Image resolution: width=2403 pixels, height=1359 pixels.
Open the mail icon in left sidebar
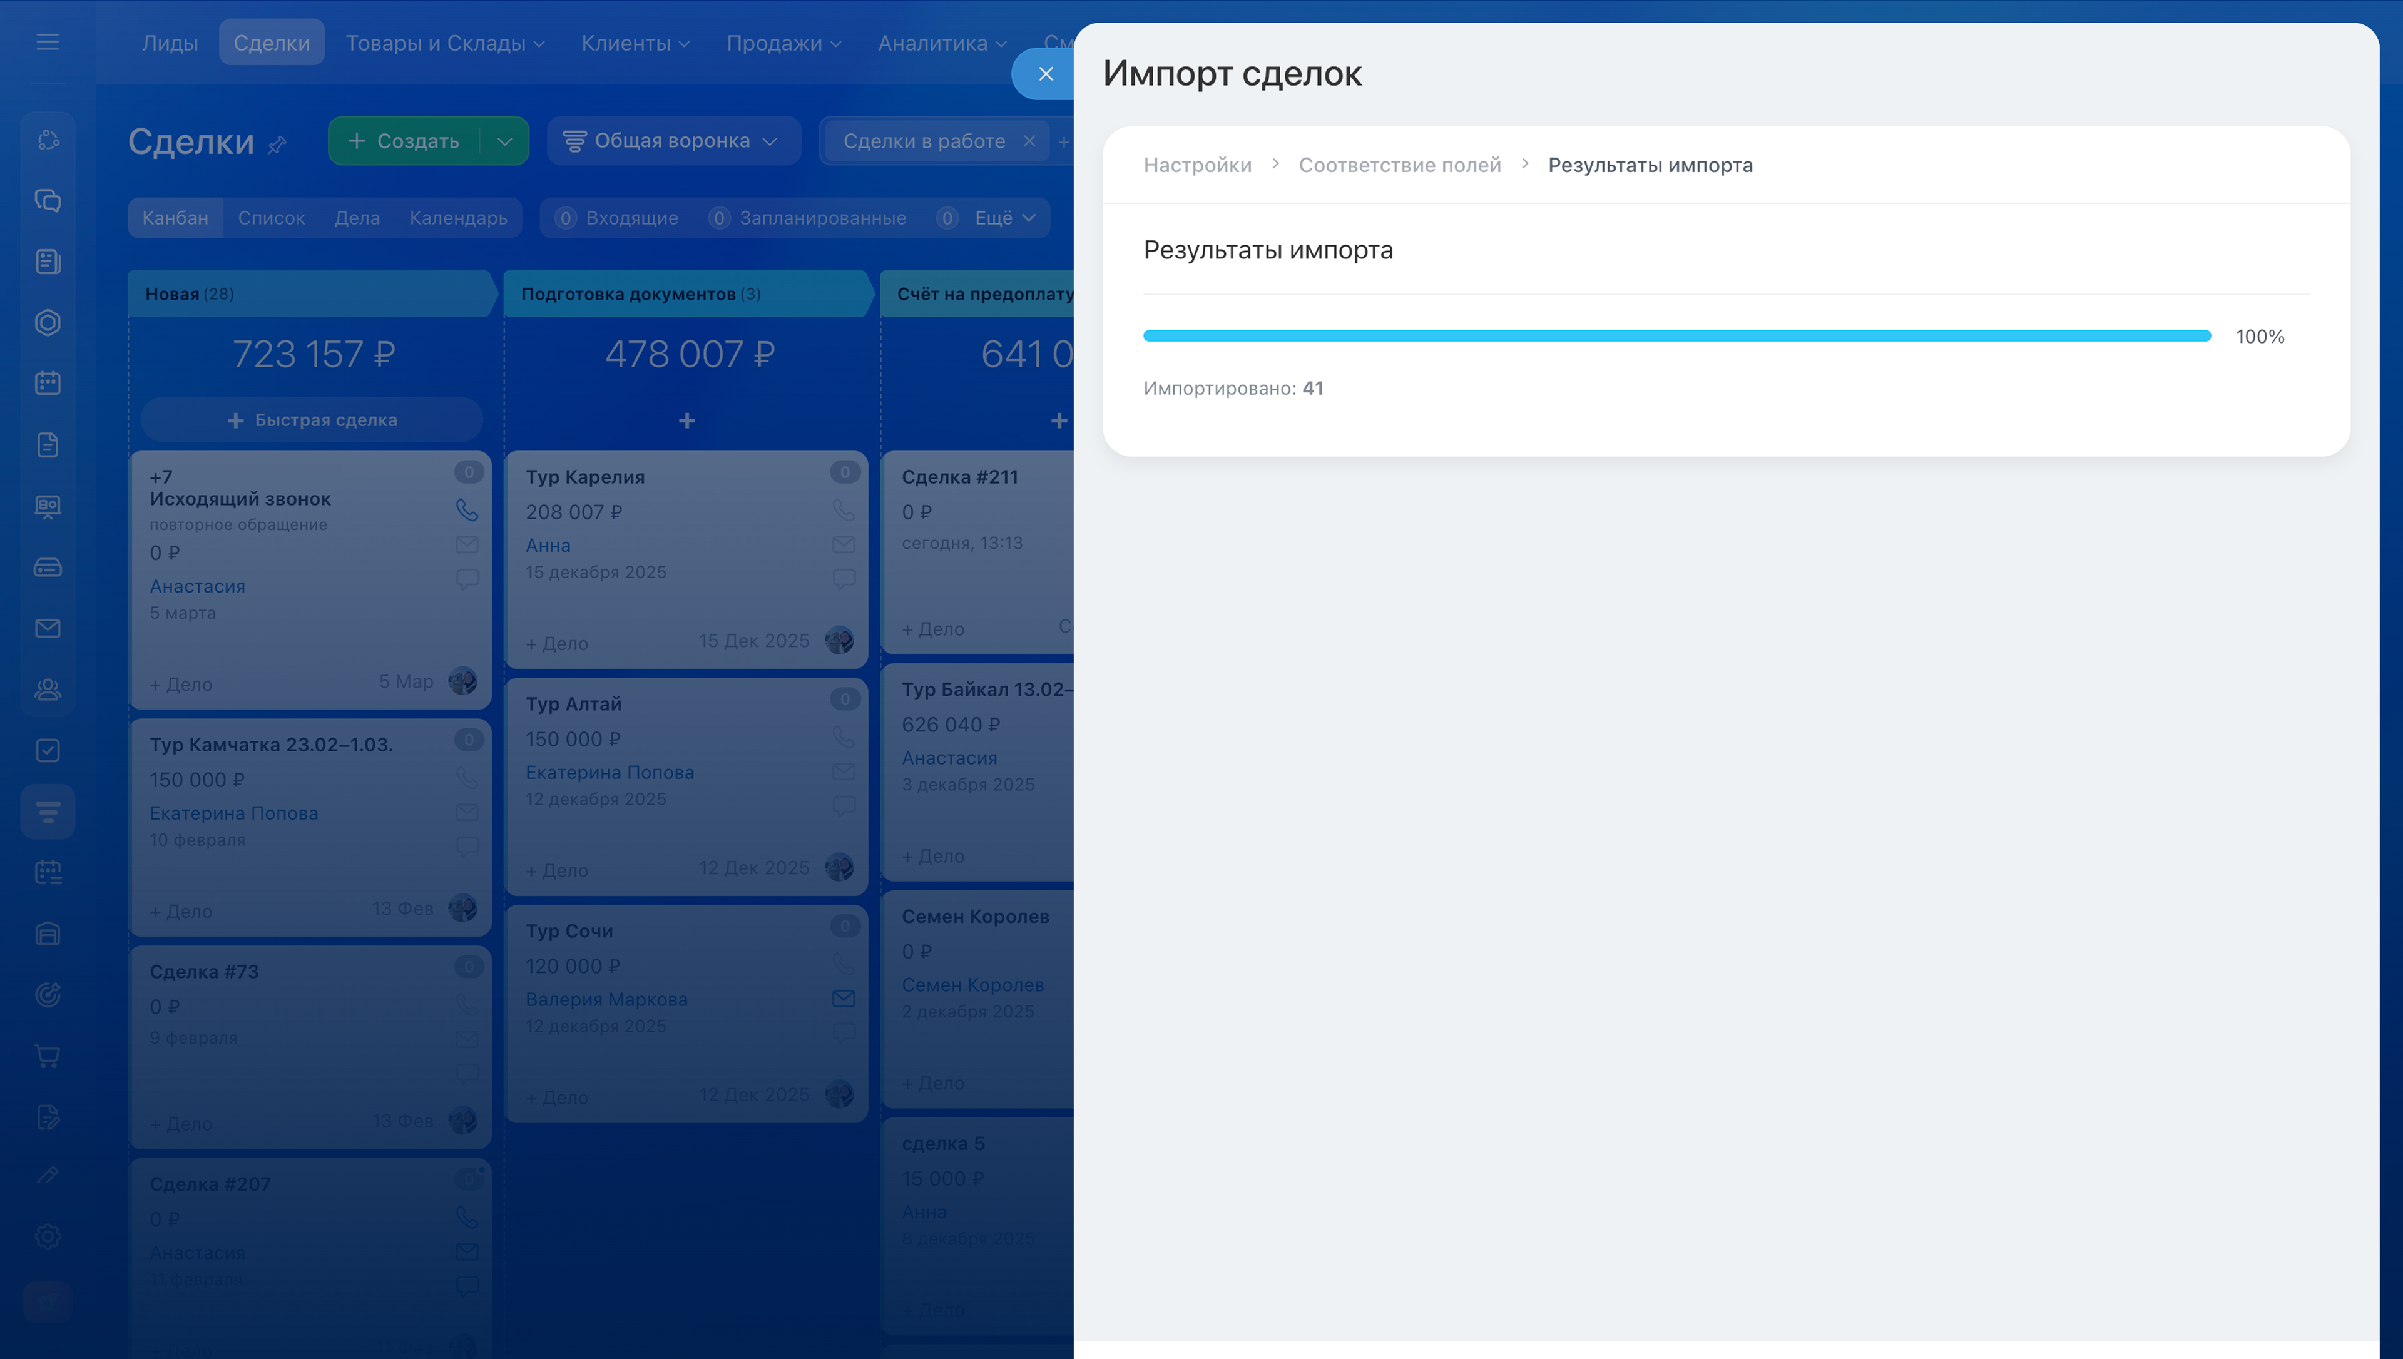48,628
